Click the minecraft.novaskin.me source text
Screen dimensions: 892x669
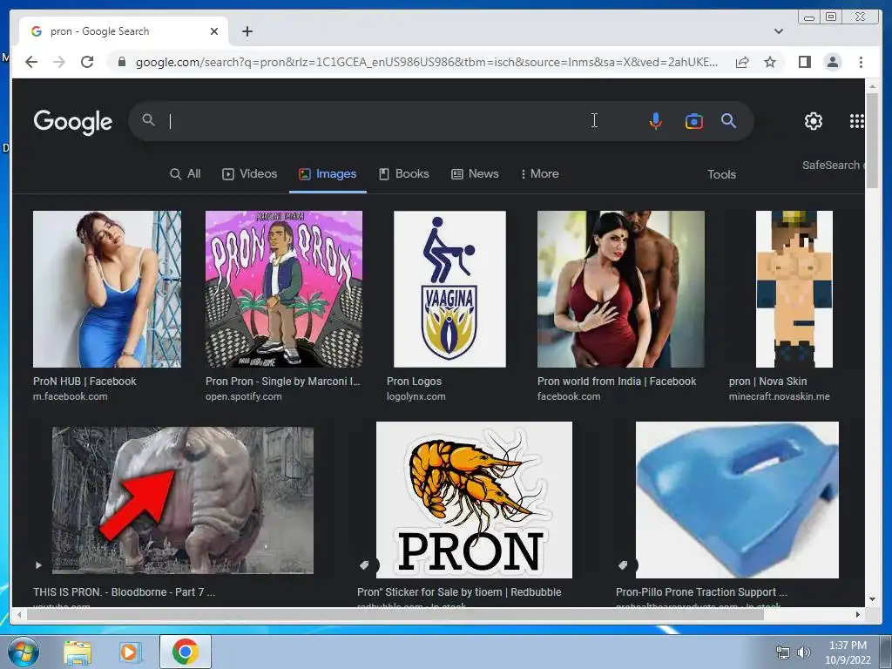[x=780, y=396]
